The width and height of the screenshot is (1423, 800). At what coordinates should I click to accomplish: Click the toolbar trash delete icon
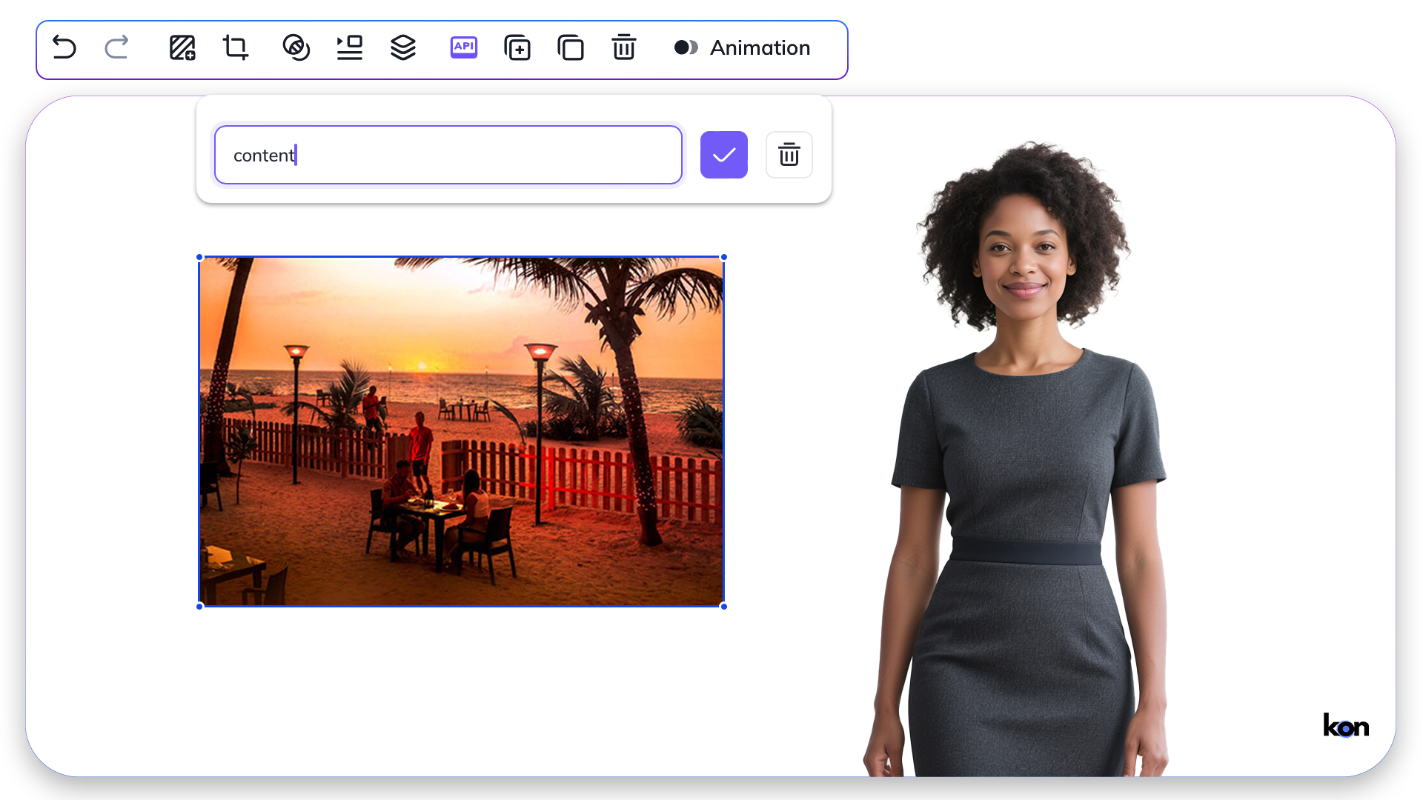[x=624, y=48]
